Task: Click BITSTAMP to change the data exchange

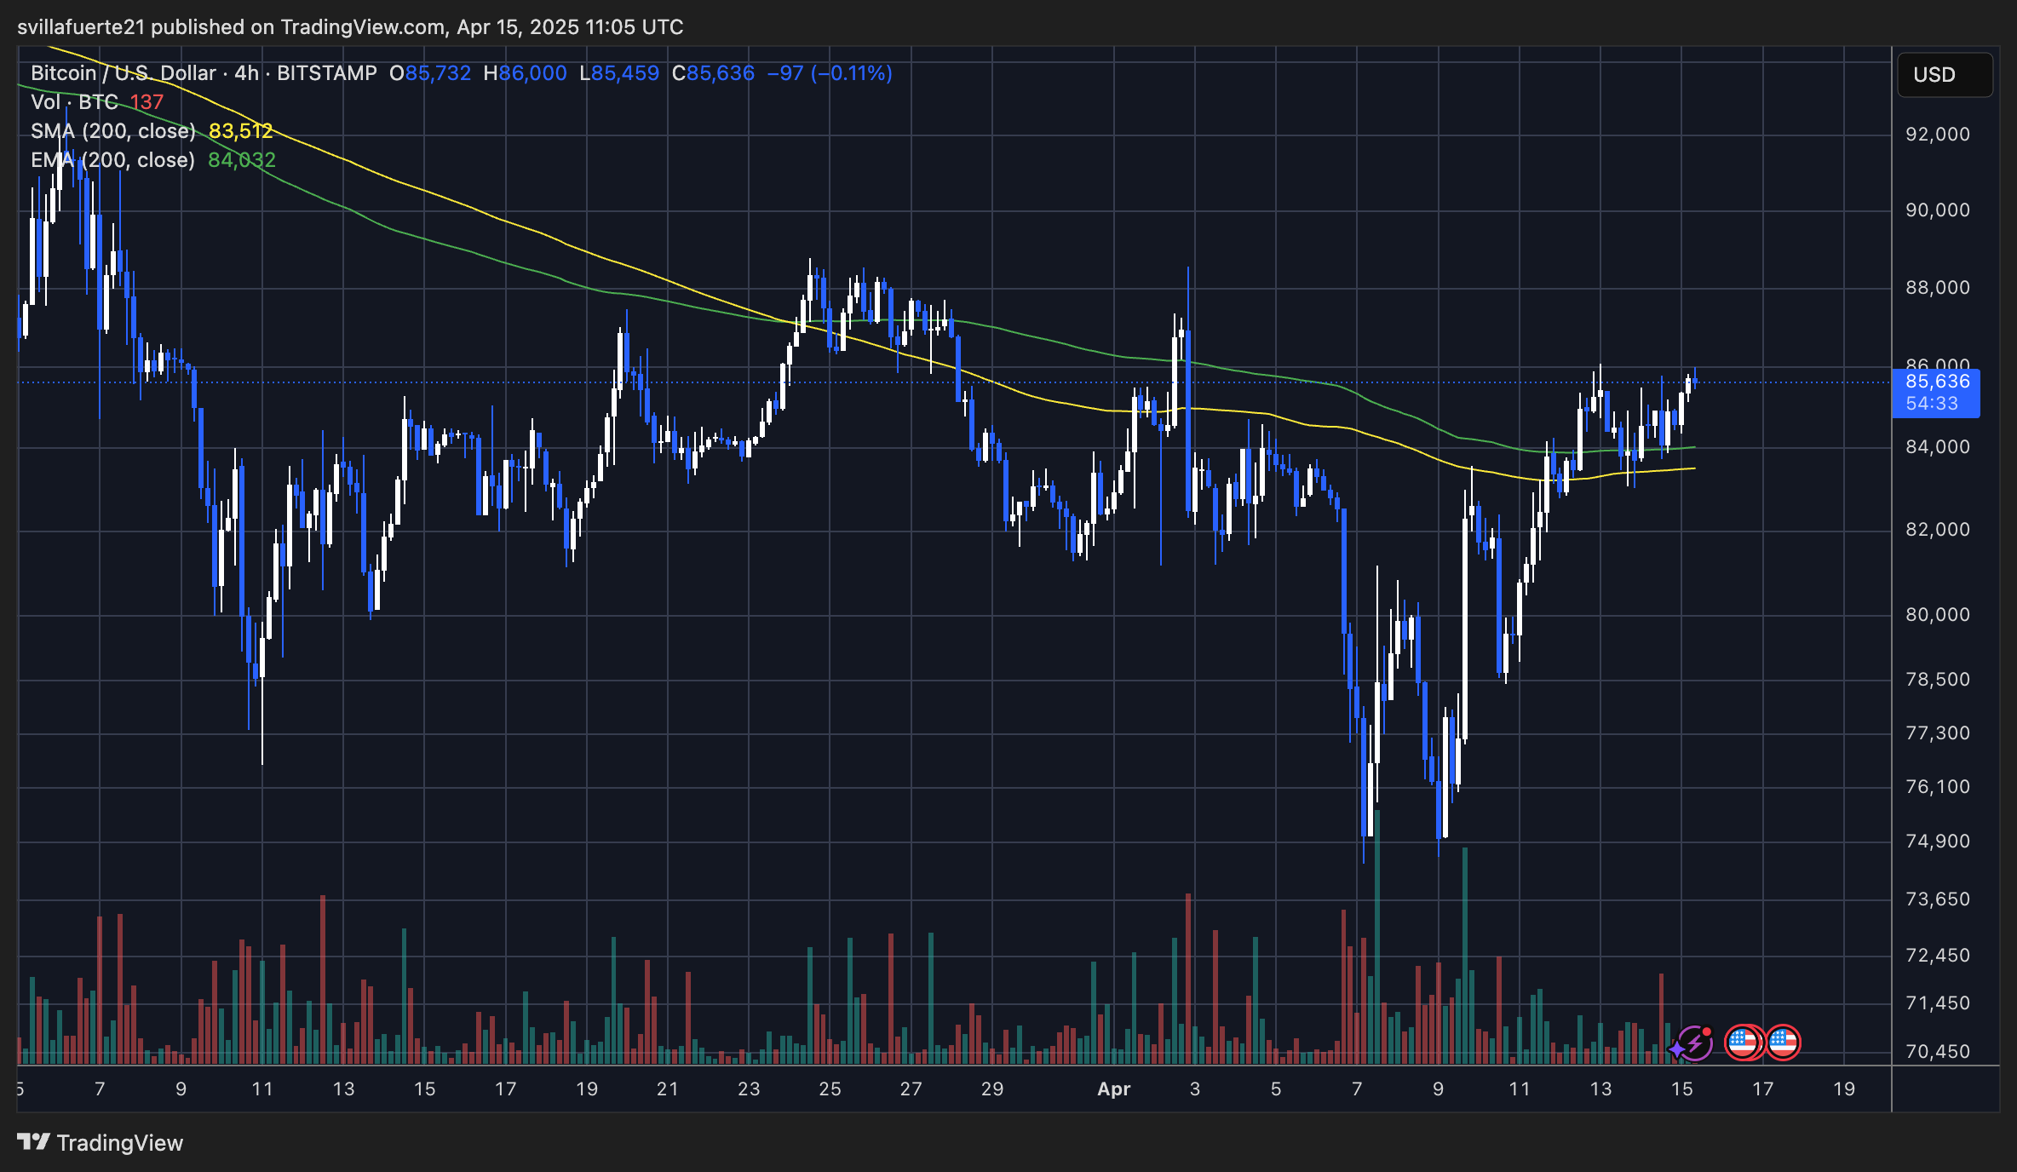Action: click(x=325, y=73)
